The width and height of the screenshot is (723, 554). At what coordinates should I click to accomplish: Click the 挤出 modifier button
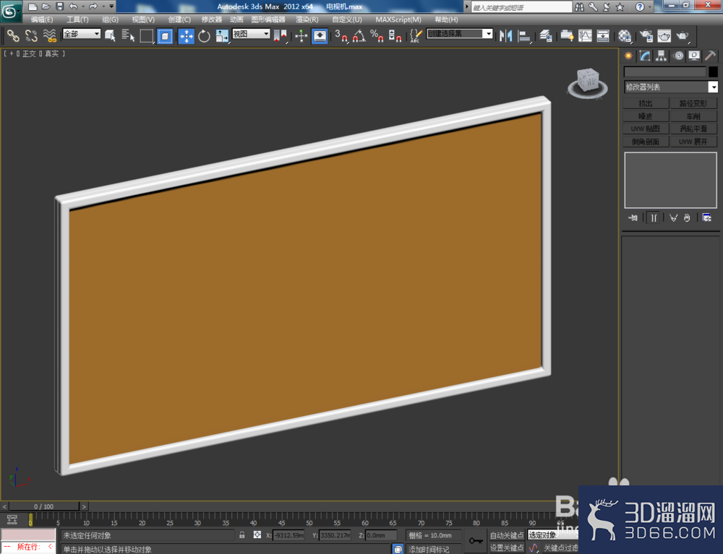tap(646, 103)
